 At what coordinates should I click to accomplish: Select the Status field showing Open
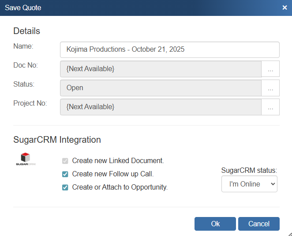tap(161, 88)
